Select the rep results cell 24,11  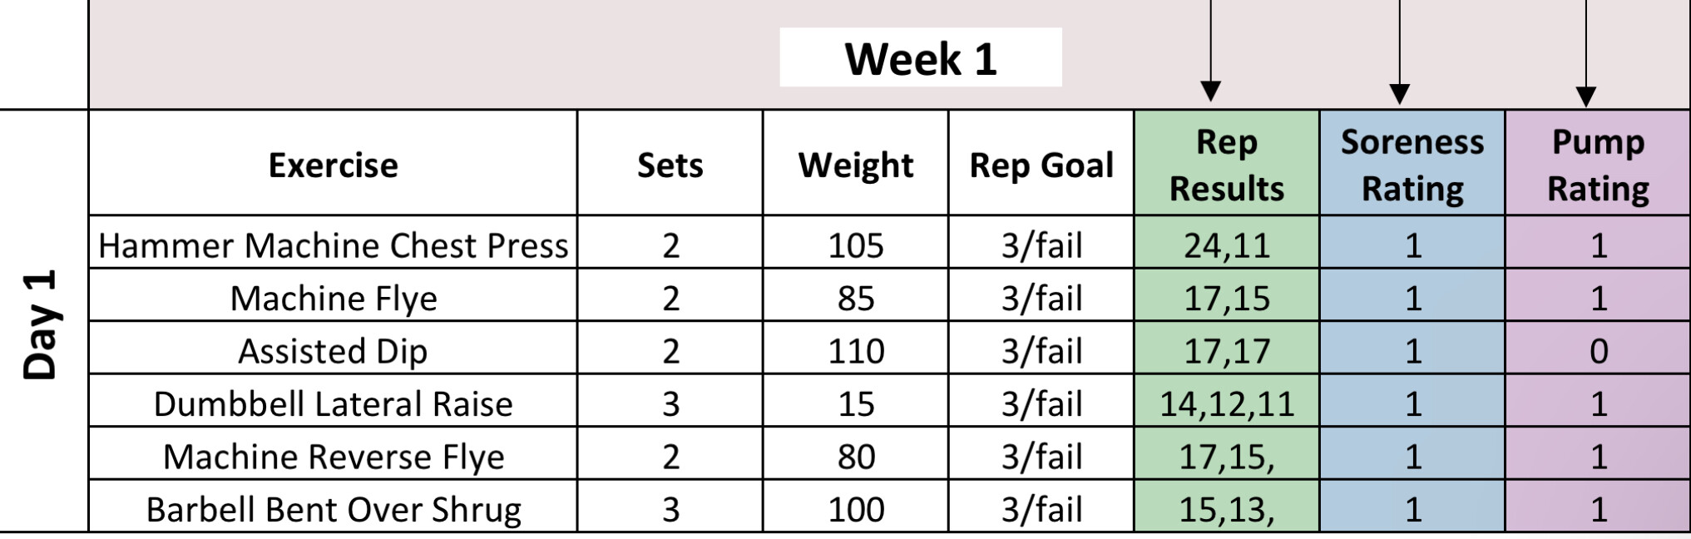coord(1226,245)
